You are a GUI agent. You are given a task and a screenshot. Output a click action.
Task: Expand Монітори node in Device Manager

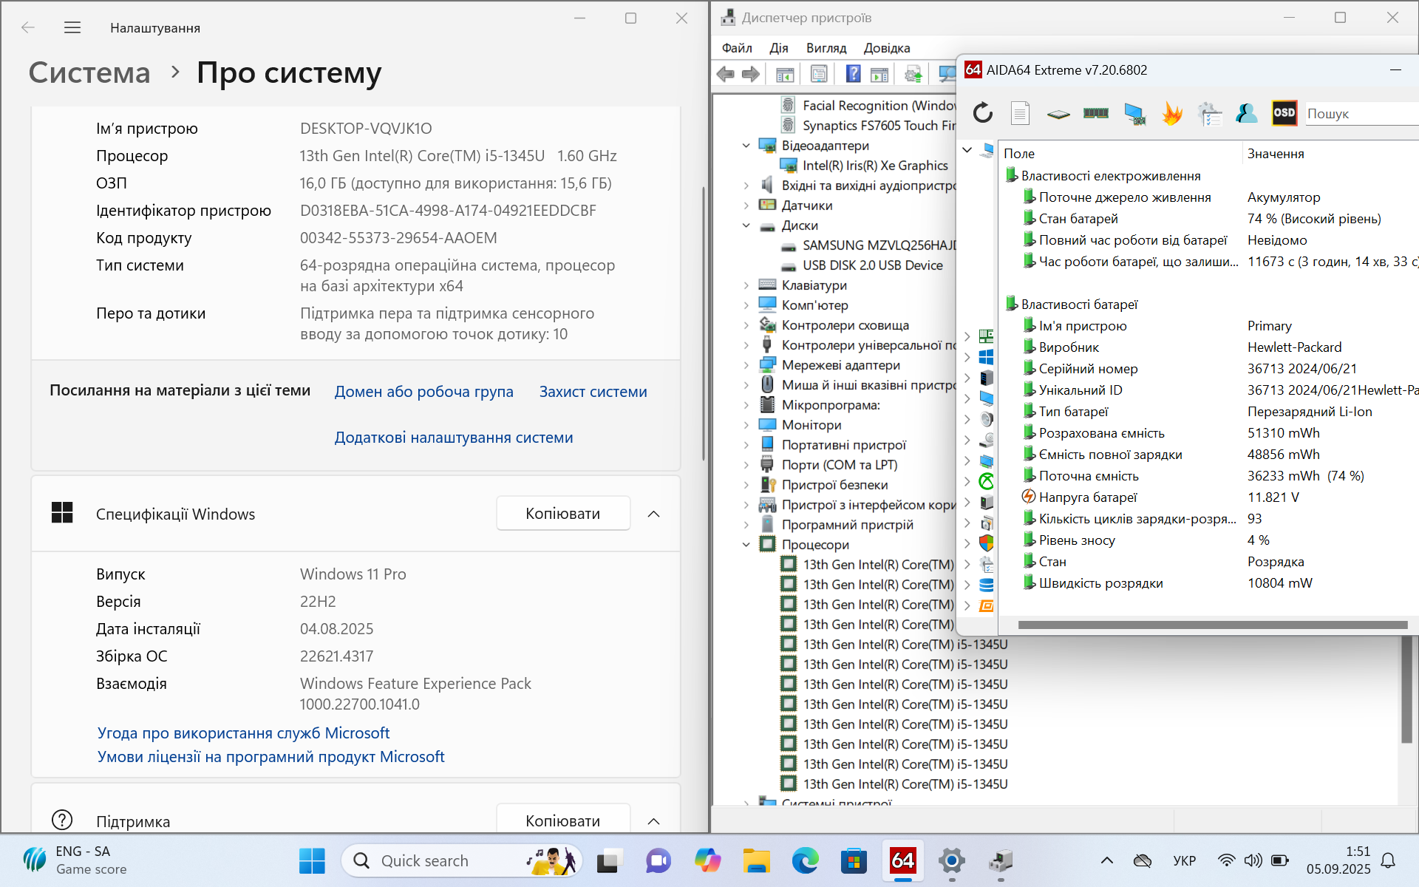746,425
